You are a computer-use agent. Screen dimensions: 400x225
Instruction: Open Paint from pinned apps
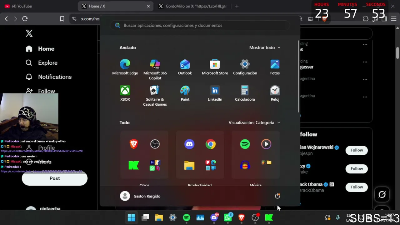coord(185,93)
